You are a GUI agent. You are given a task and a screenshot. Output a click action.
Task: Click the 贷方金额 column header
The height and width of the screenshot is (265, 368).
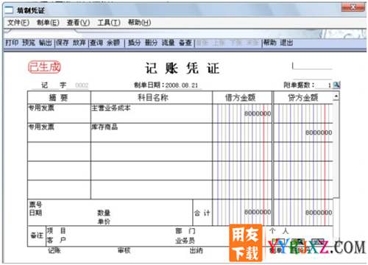pos(303,98)
